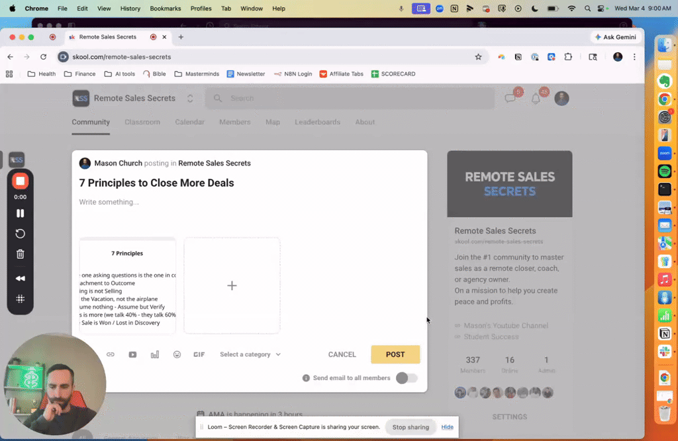Expand the Remote Sales Secrets community switcher
The image size is (678, 441).
190,97
